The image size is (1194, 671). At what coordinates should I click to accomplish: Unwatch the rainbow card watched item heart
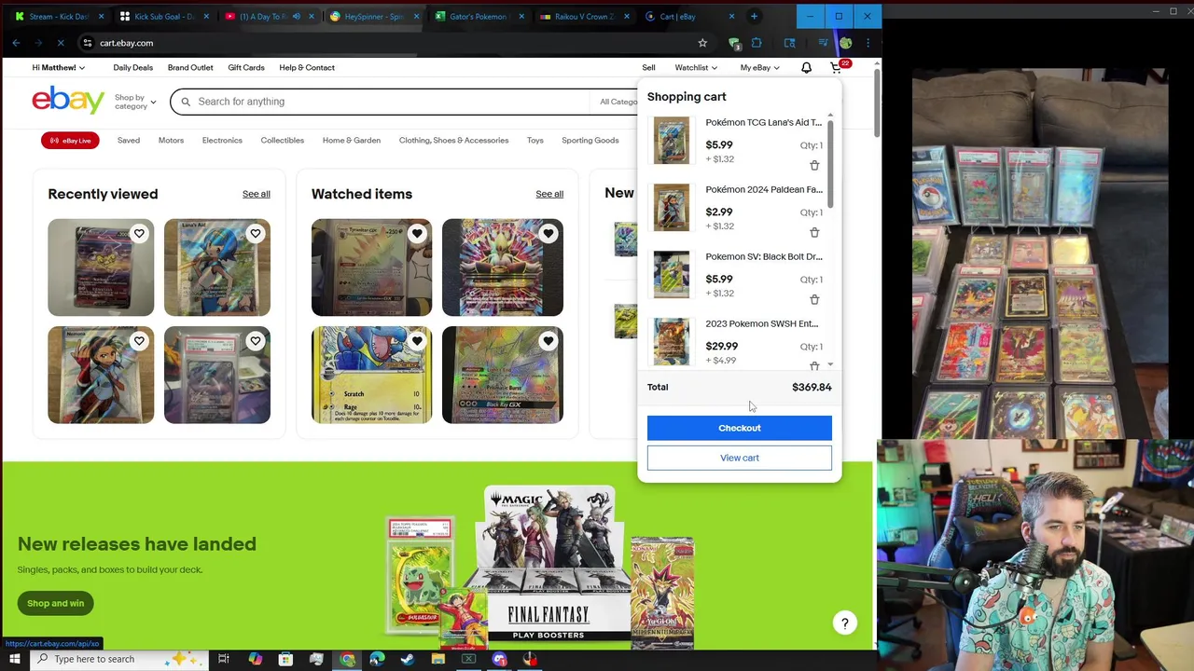pos(548,234)
